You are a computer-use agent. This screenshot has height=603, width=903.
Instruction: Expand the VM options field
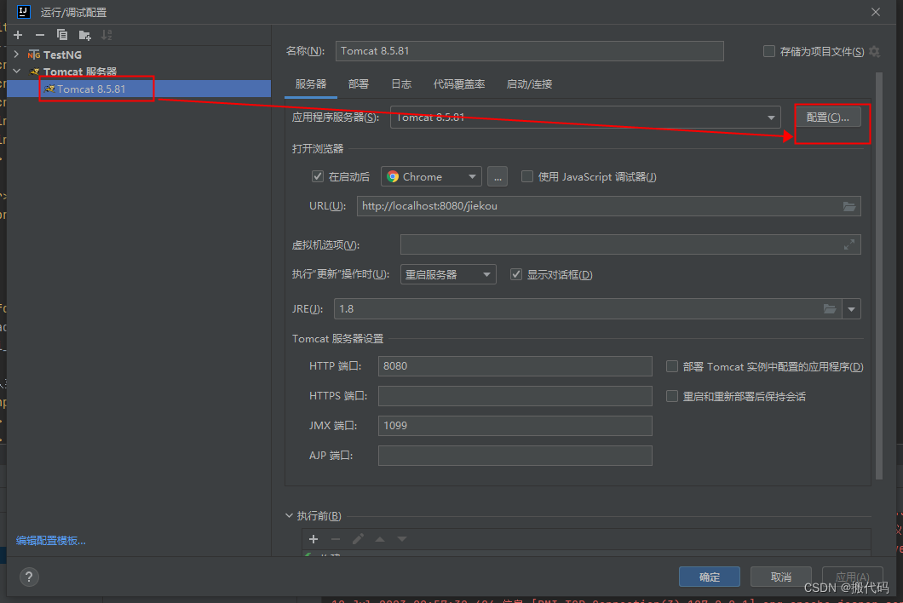click(x=848, y=244)
